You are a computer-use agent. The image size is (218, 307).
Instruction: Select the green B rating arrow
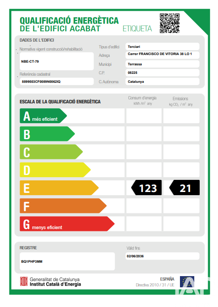47,134
